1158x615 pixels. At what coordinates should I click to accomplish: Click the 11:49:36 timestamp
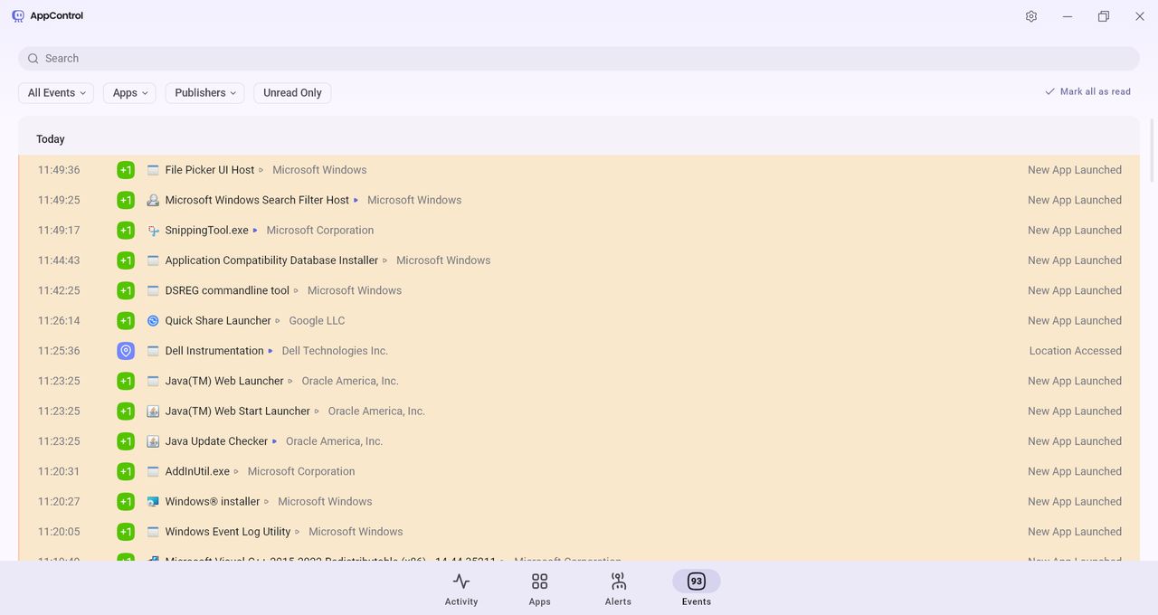coord(59,170)
